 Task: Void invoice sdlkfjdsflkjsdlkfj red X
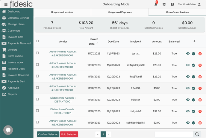point(200,123)
